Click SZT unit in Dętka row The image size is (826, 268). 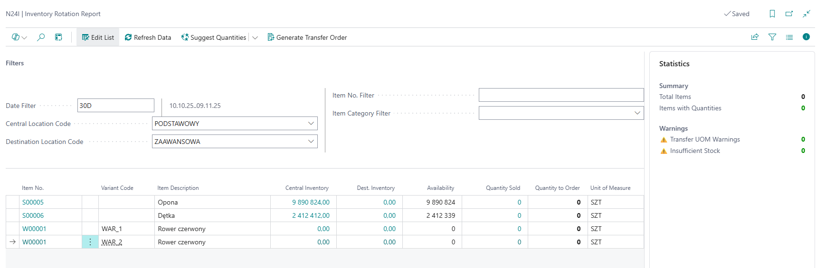click(x=596, y=215)
